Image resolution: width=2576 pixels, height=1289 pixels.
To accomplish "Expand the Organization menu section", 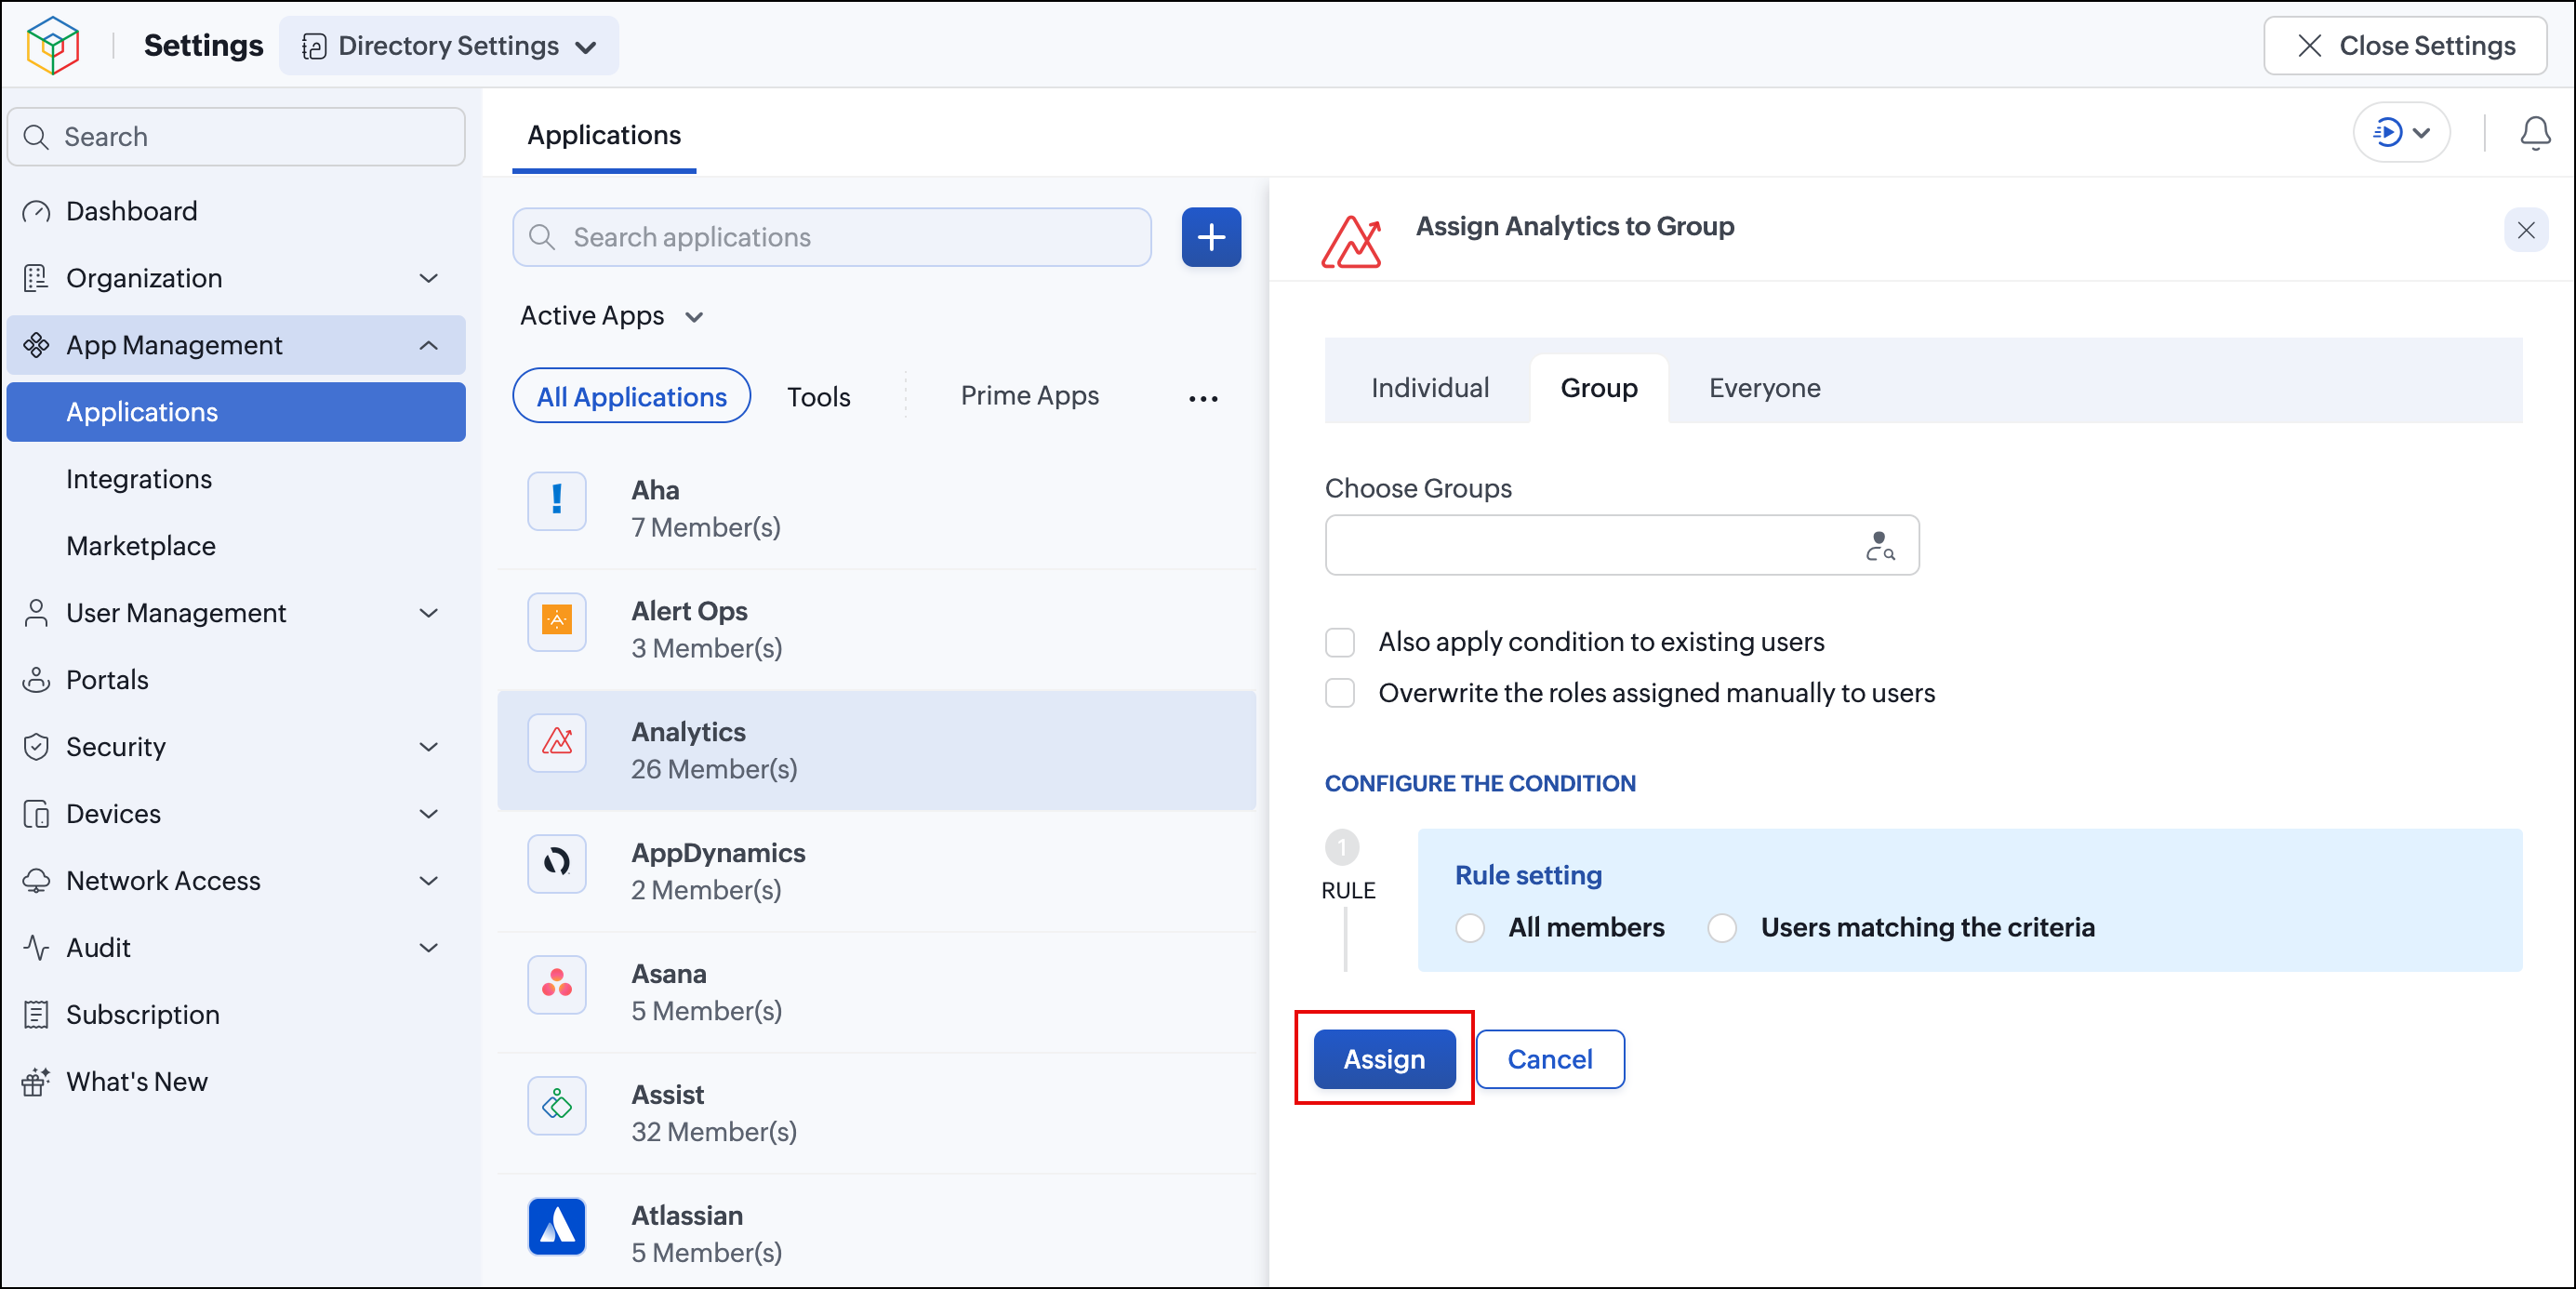I will tap(429, 278).
